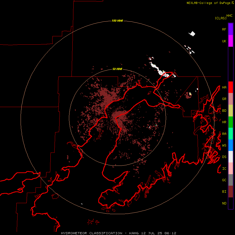Click the ND black legend swatch
The width and height of the screenshot is (235, 235).
pyautogui.click(x=231, y=203)
